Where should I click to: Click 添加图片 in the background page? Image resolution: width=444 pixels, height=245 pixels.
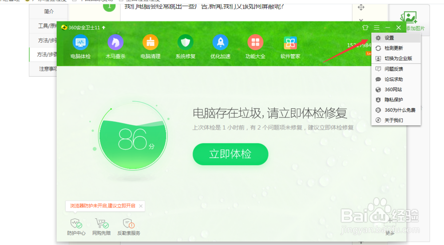point(415,28)
